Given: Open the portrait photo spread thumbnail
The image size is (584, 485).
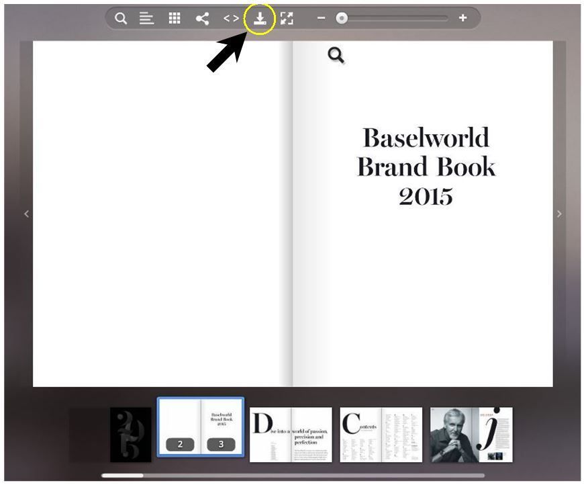Looking at the screenshot, I should 471,435.
